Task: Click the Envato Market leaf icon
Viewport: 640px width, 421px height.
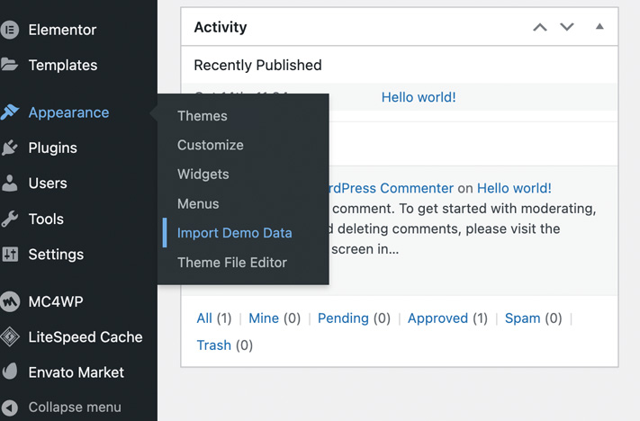Action: [10, 372]
